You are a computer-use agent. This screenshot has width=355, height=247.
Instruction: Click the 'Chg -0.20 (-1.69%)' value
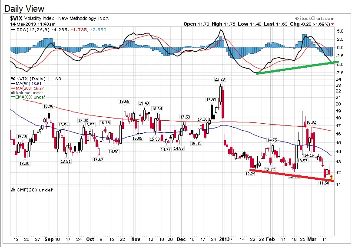310,24
